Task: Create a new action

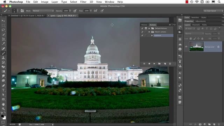Action: (x=165, y=64)
